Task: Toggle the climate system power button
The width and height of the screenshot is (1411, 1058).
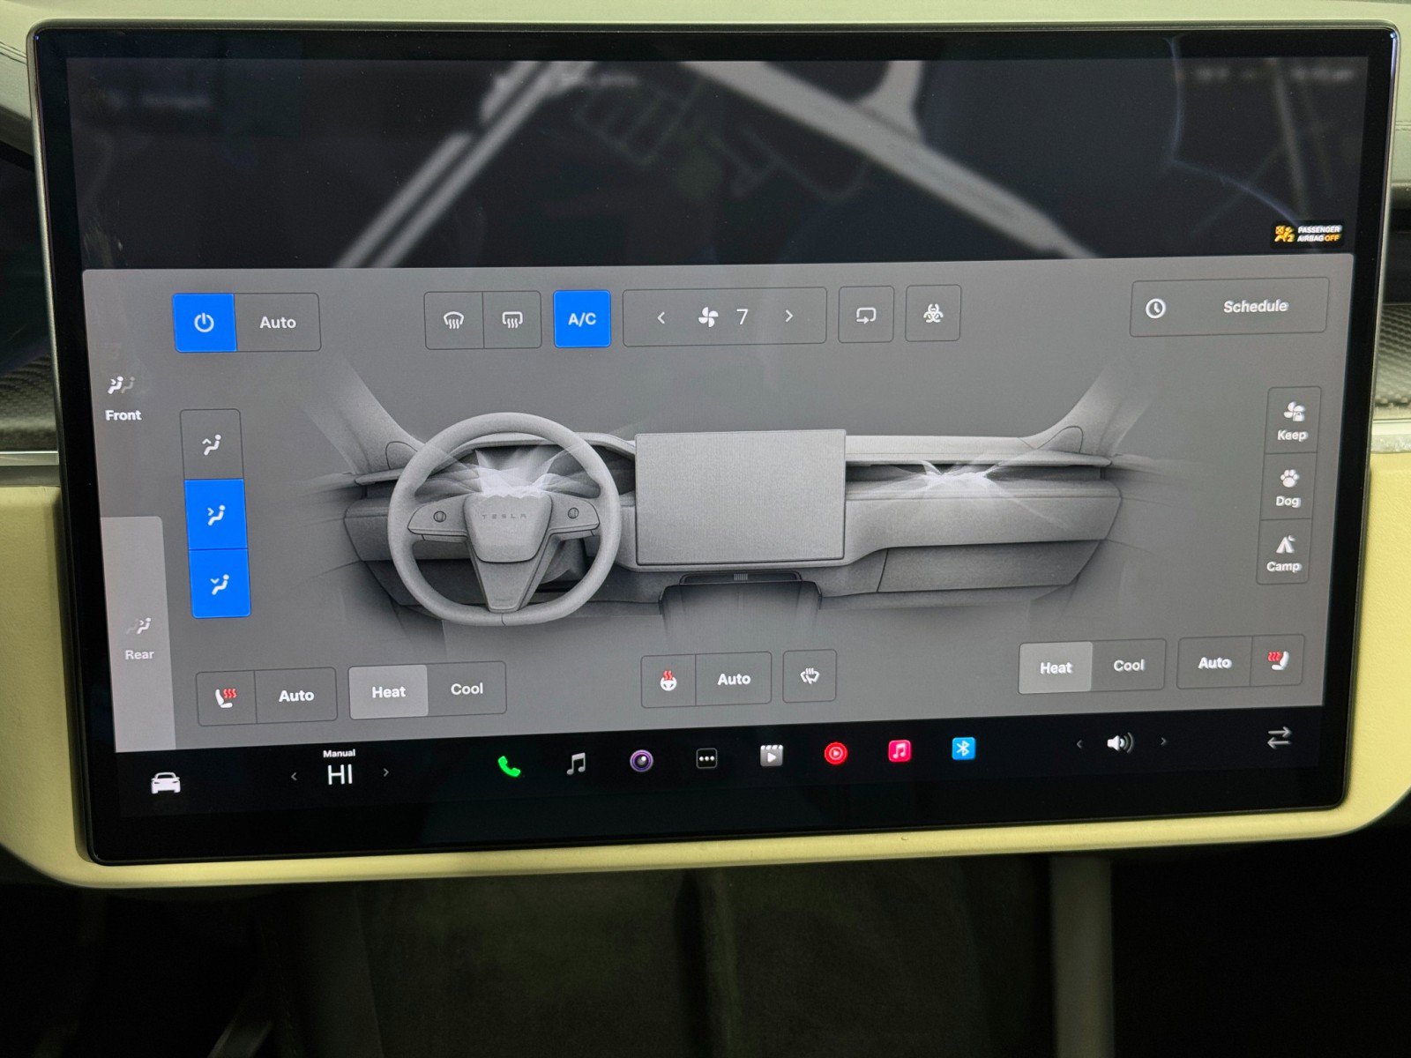Action: click(x=205, y=322)
